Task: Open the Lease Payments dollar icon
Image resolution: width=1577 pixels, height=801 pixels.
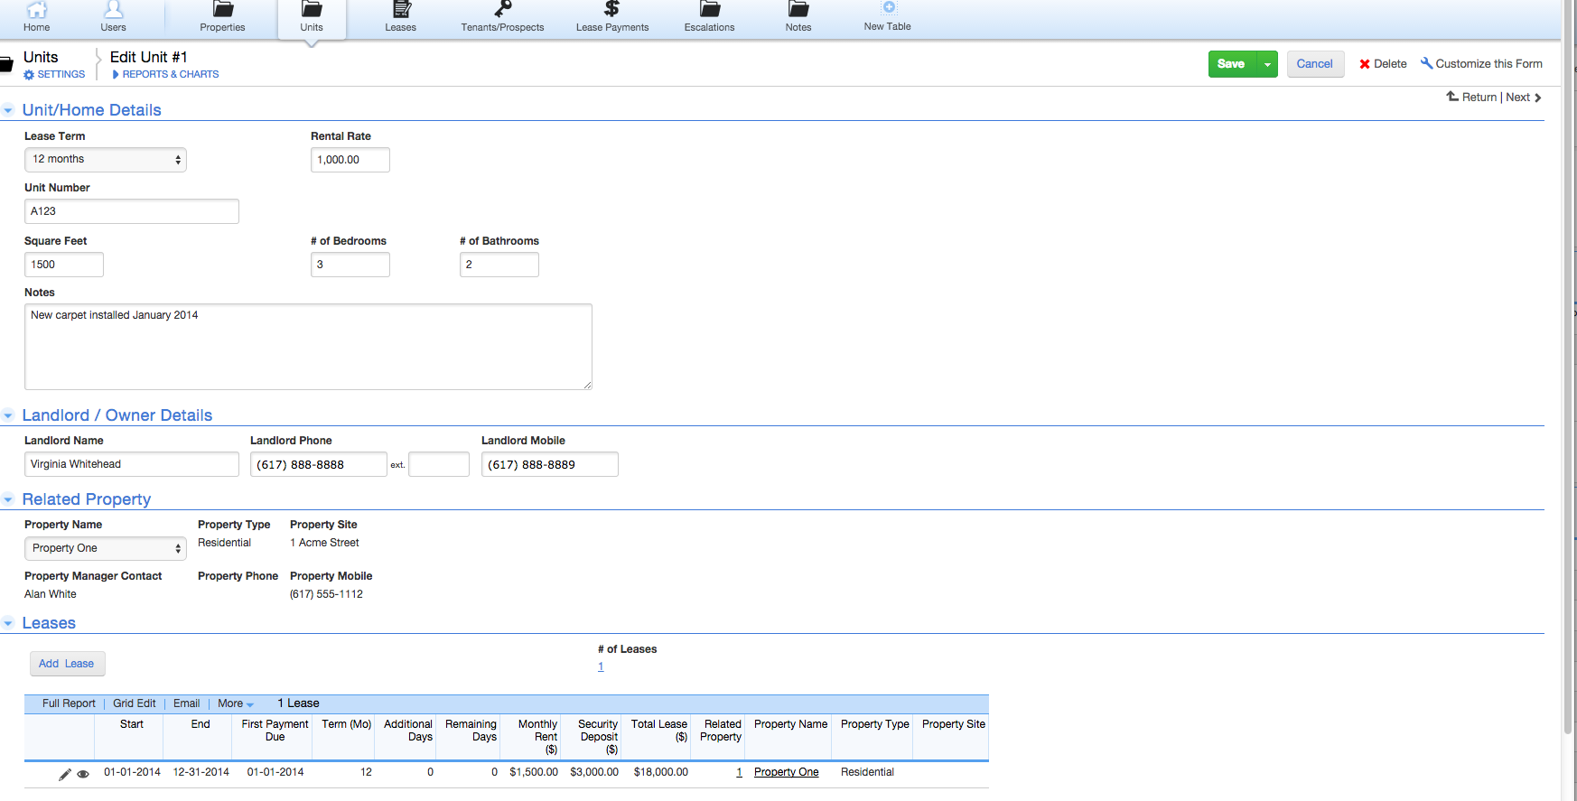Action: 612,10
